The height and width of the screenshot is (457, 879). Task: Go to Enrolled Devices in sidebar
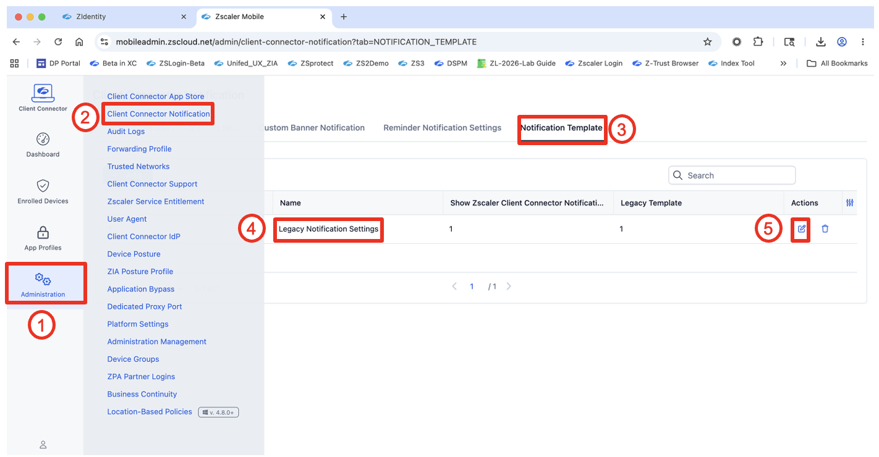tap(43, 191)
